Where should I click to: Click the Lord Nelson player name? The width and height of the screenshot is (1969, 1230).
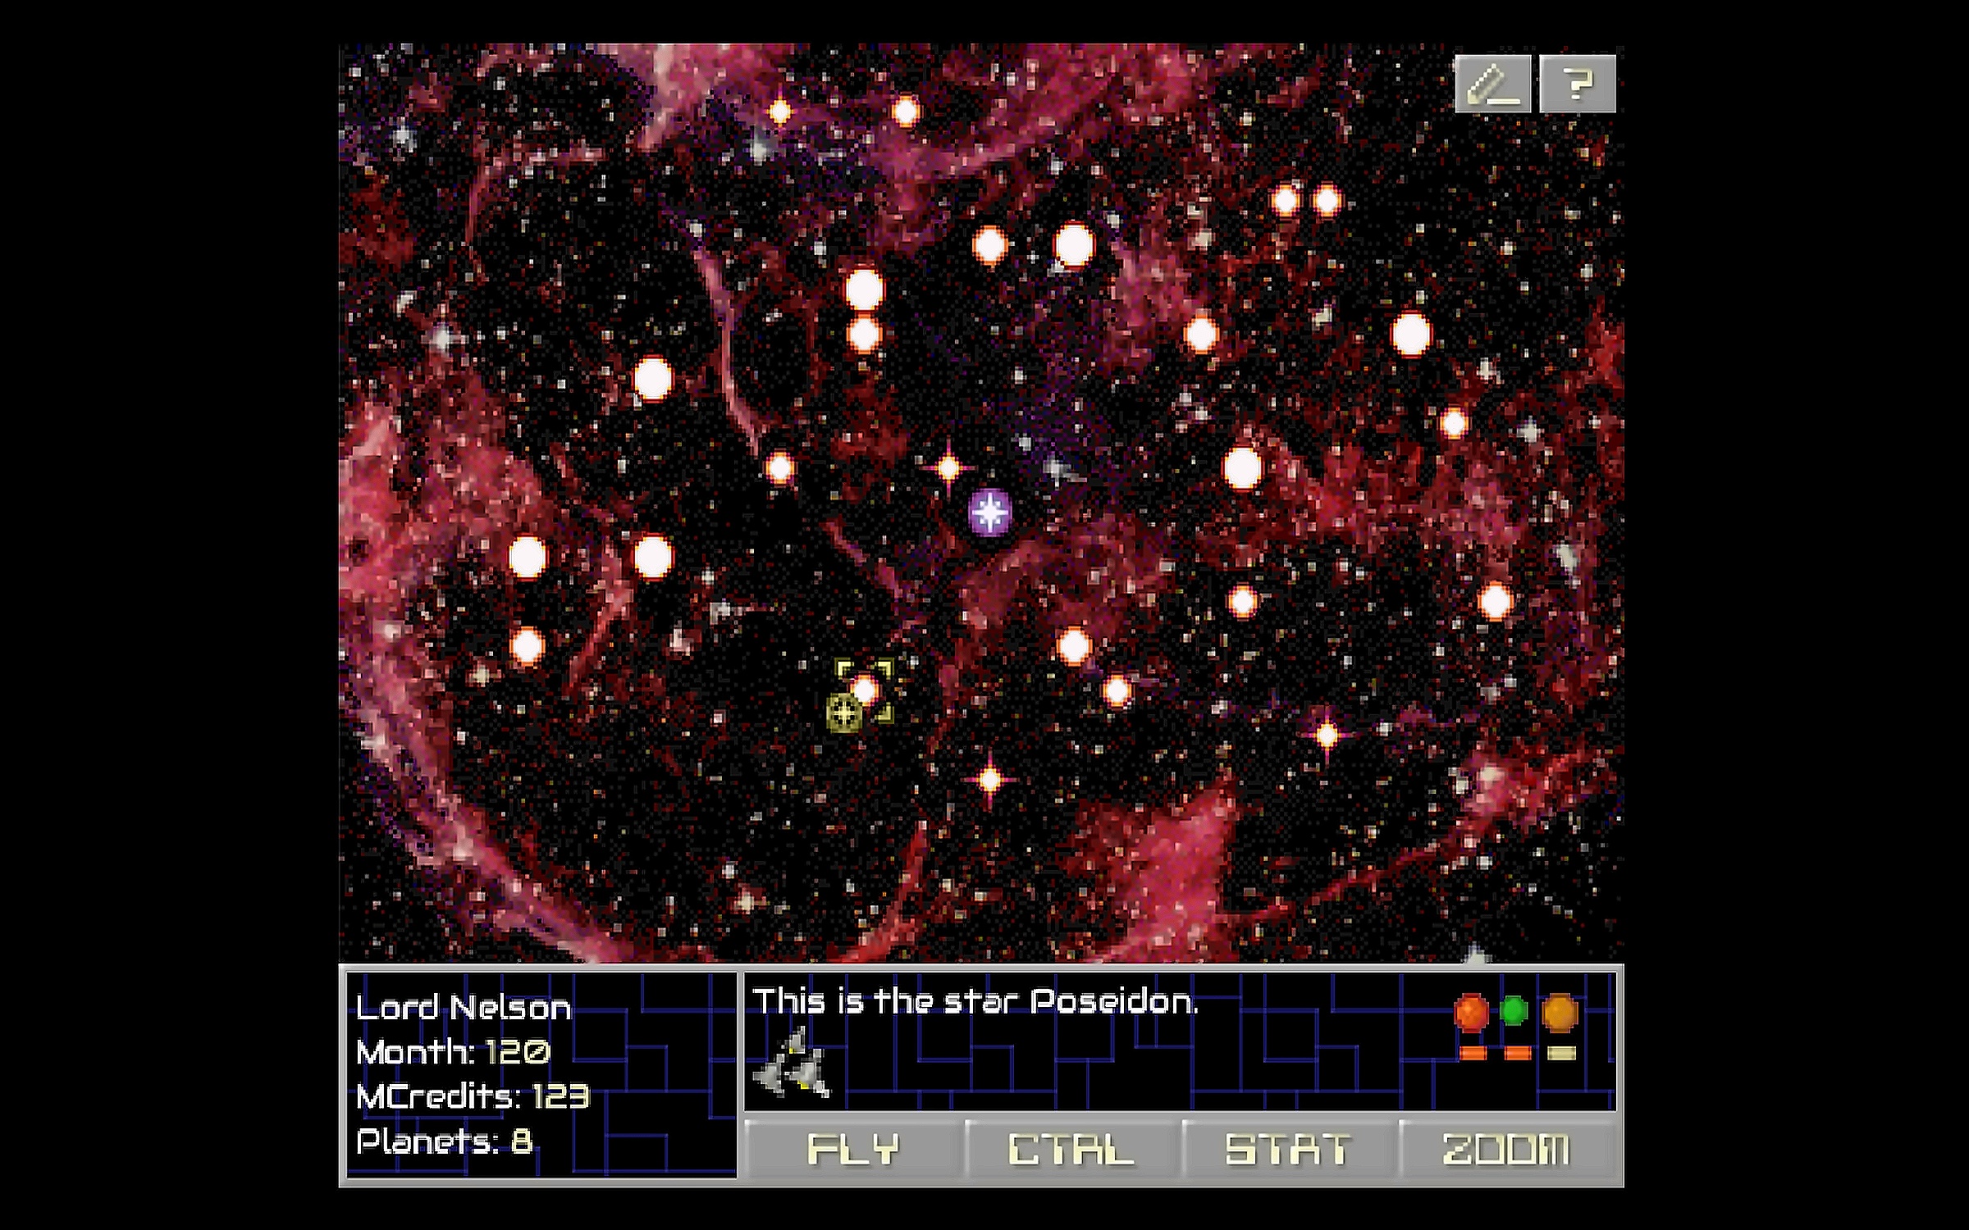464,1008
